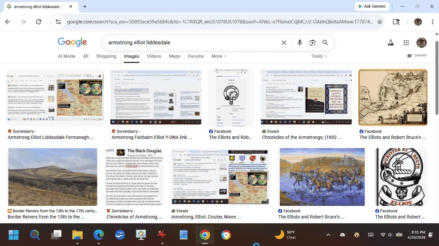Open the Saves link
This screenshot has height=246, width=439.
[417, 55]
